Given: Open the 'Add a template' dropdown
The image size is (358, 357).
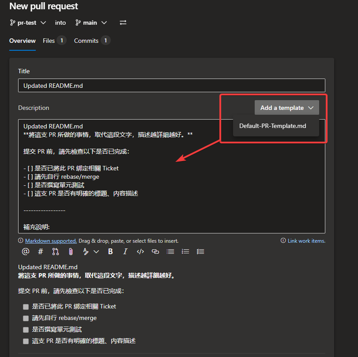Looking at the screenshot, I should coord(286,107).
